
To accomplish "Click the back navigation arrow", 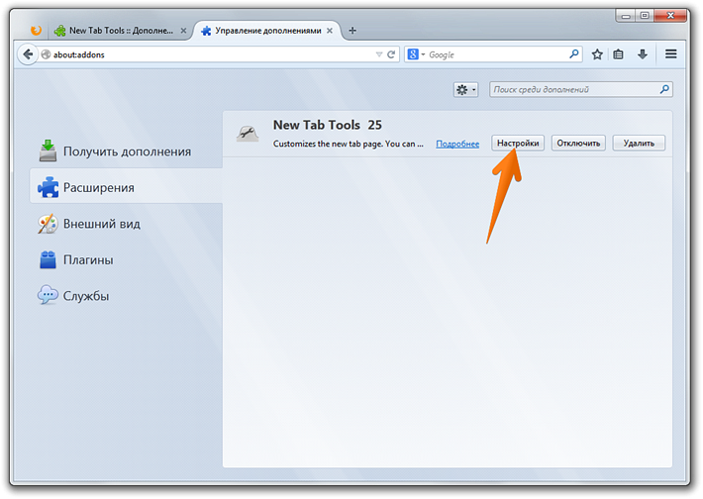I will [x=28, y=54].
